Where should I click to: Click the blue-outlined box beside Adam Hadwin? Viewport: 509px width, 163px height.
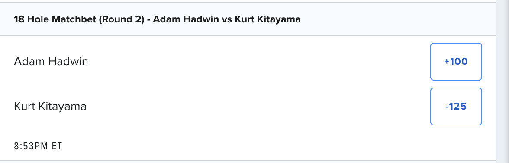tap(456, 61)
